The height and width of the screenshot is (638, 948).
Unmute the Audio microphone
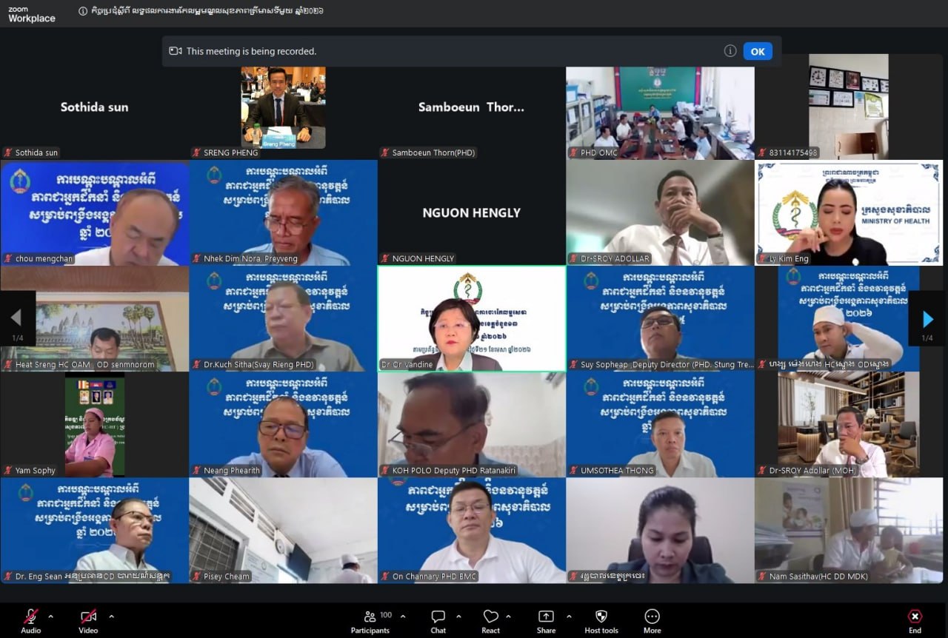[x=30, y=617]
